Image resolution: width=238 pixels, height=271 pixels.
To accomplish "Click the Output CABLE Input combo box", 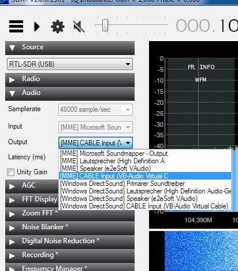I will [95, 143].
